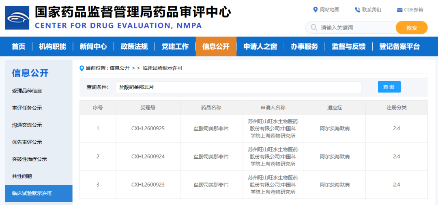Click the breadcrumb location pin icon
Image resolution: width=438 pixels, height=205 pixels.
82,68
